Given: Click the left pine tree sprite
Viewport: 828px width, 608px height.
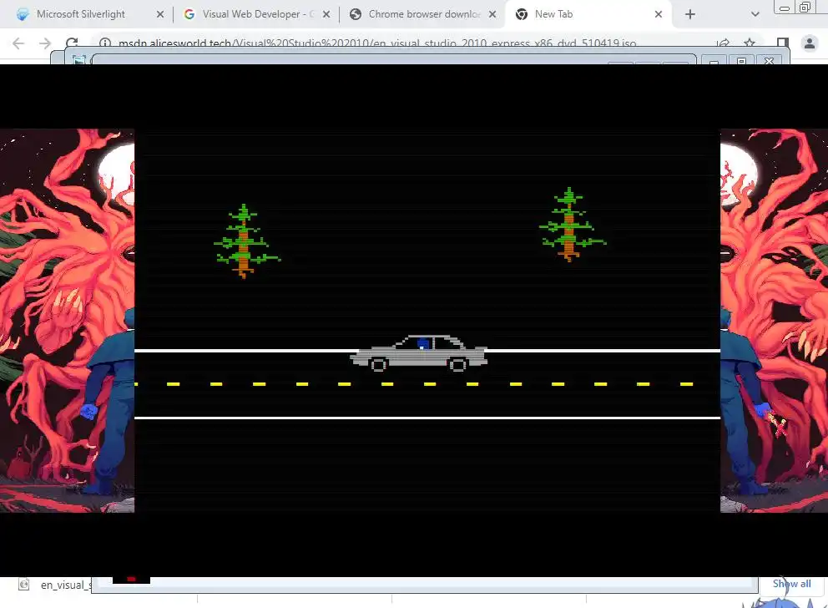Looking at the screenshot, I should pyautogui.click(x=246, y=241).
